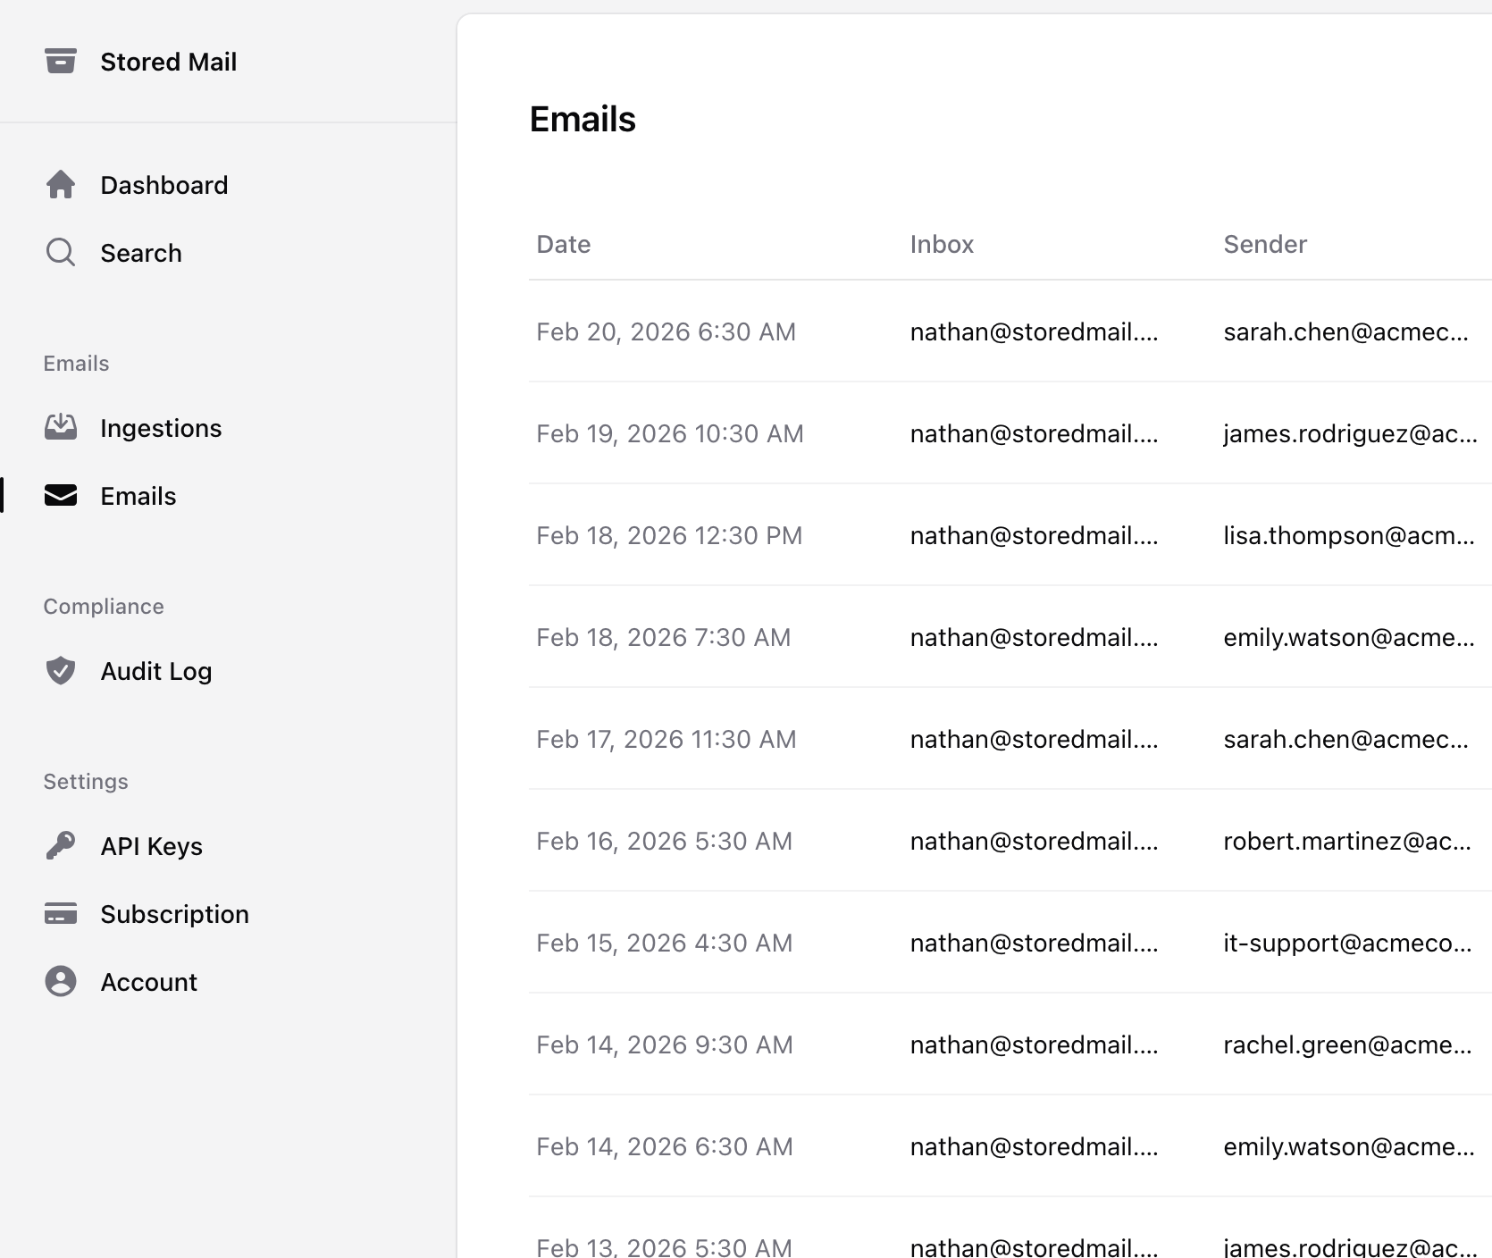Click the Stored Mail archive box logo icon

[x=61, y=61]
